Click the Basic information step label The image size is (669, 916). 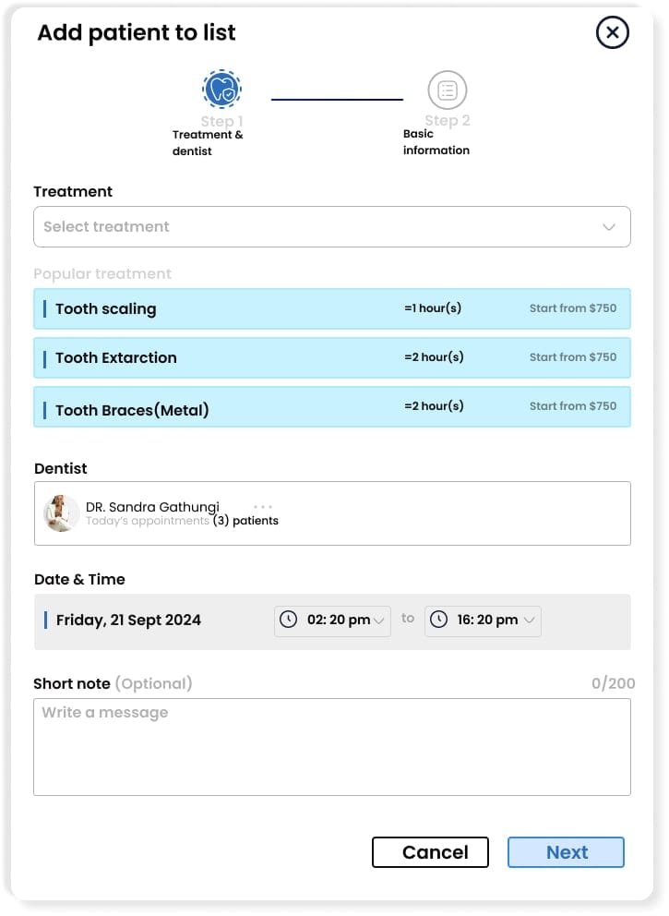(436, 142)
